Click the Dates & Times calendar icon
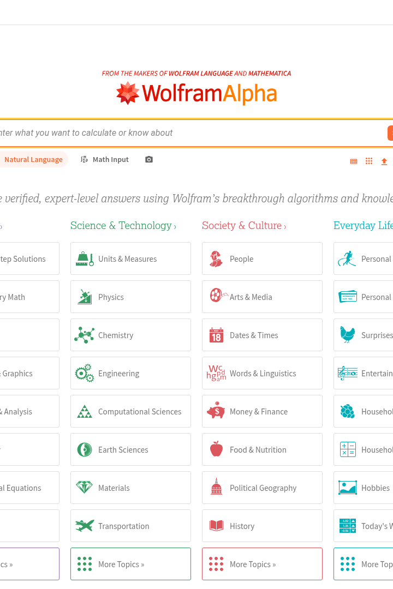 (x=216, y=335)
